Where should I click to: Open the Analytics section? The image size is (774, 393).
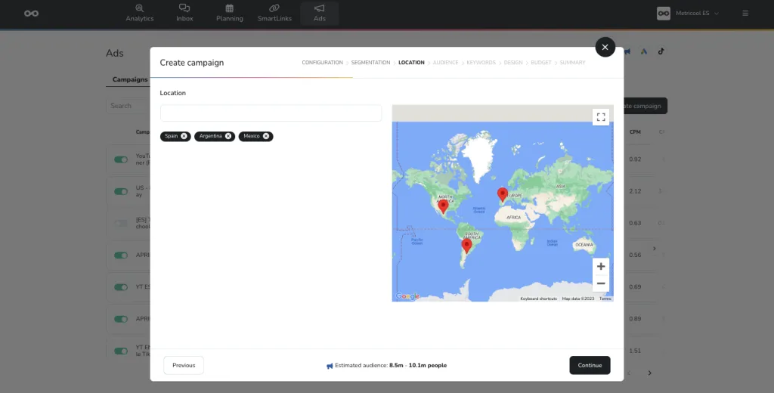140,14
